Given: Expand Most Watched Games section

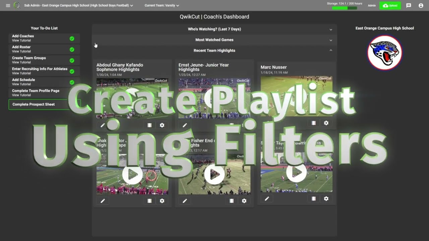Looking at the screenshot, I should click(x=214, y=40).
